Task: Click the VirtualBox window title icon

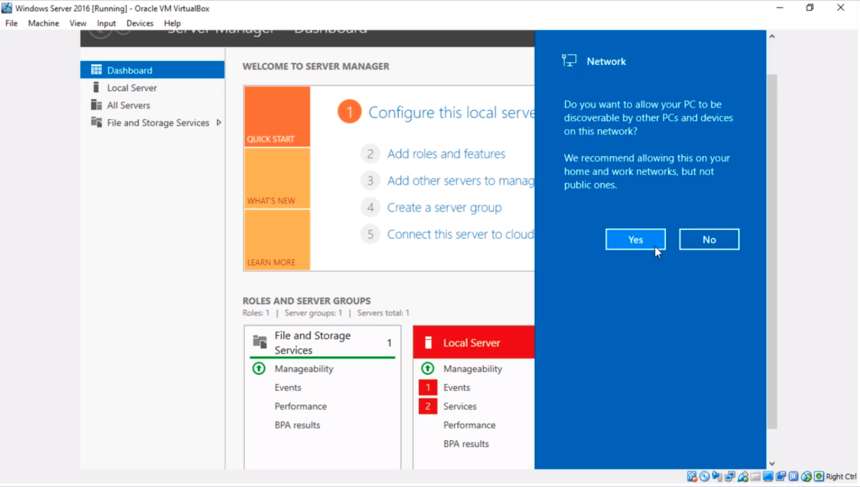Action: point(7,8)
